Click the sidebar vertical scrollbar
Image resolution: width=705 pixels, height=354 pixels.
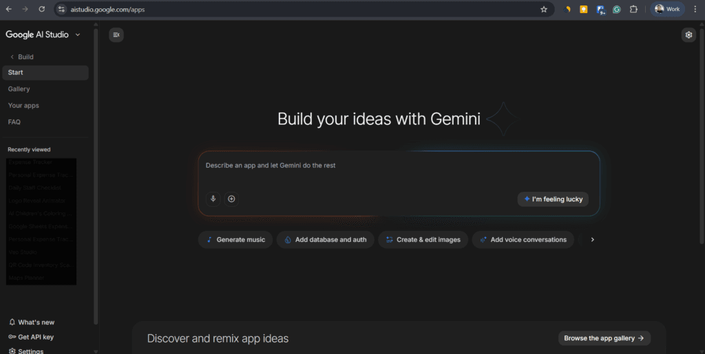pyautogui.click(x=96, y=175)
